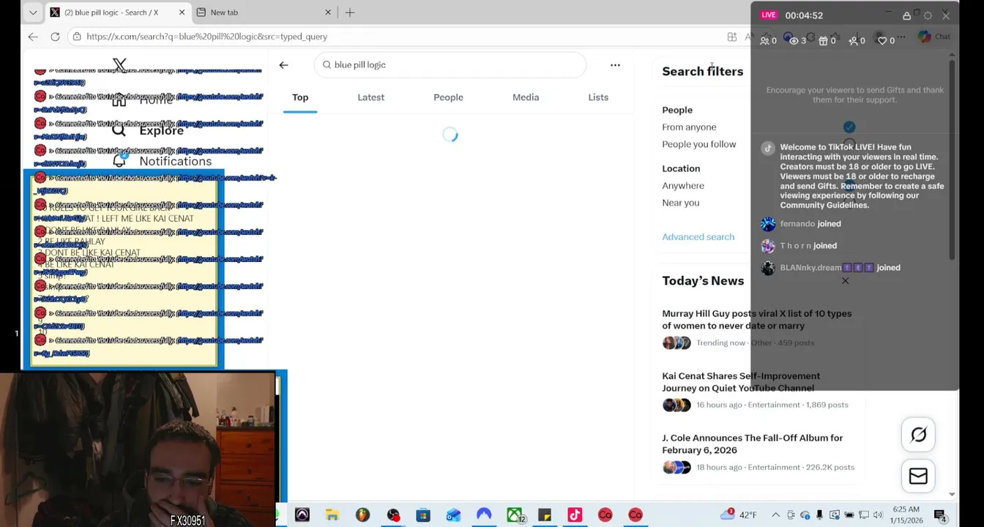
Task: Click the browser address bar URL
Action: (206, 37)
